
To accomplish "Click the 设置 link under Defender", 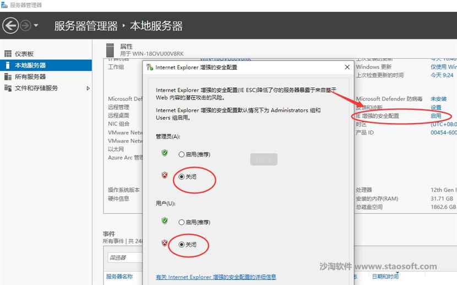I will [x=436, y=107].
